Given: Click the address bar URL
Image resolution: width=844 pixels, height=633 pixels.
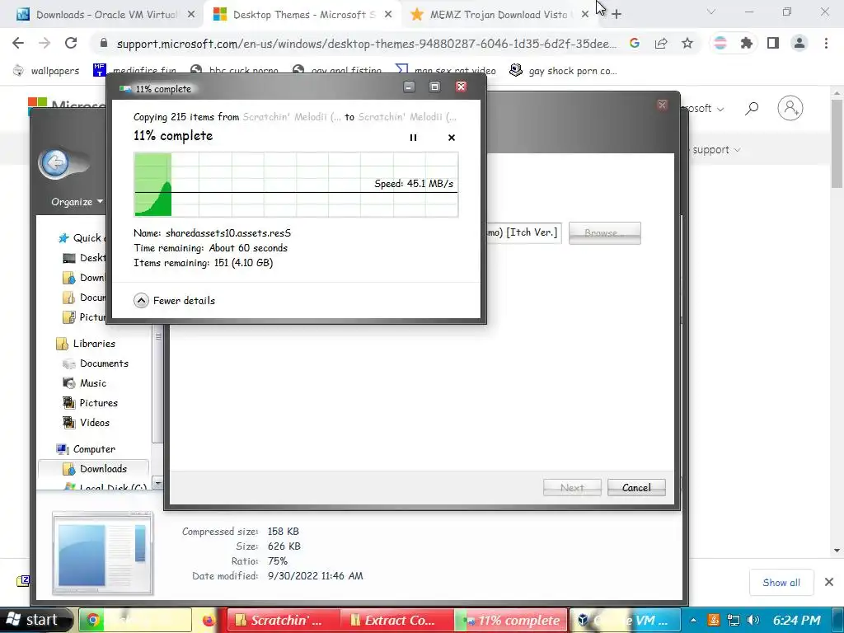Looking at the screenshot, I should coord(366,44).
